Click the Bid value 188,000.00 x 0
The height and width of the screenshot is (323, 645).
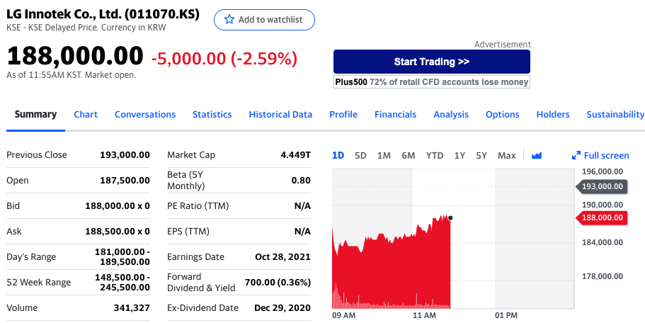[118, 205]
